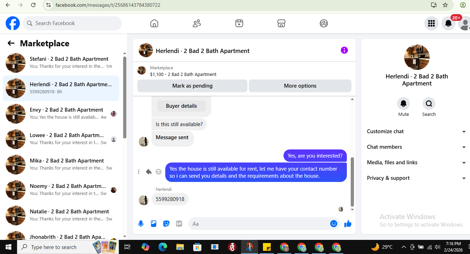The height and width of the screenshot is (254, 470).
Task: Open Microsoft Store from taskbar
Action: [x=197, y=247]
